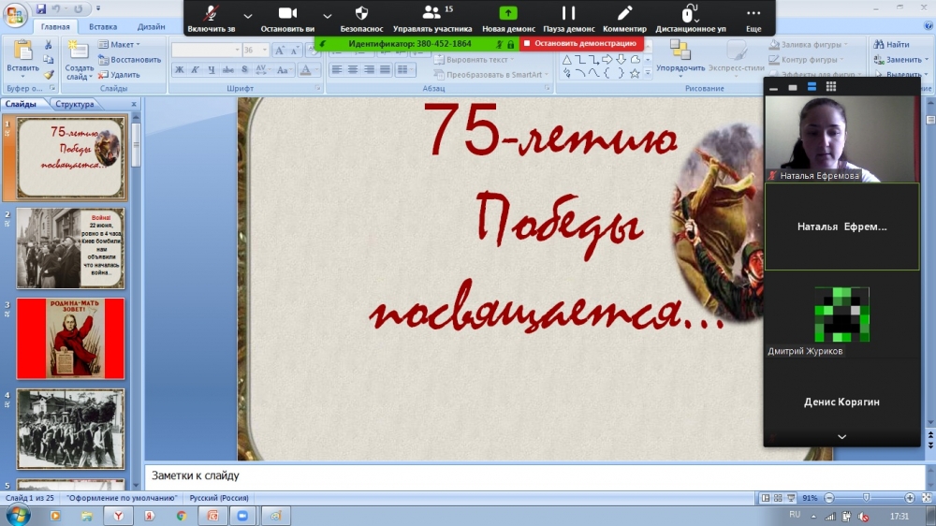The width and height of the screenshot is (936, 526).
Task: Select the right arrow shape
Action: tap(607, 59)
